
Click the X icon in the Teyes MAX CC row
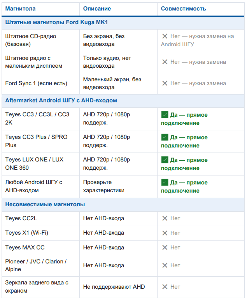tap(165, 247)
